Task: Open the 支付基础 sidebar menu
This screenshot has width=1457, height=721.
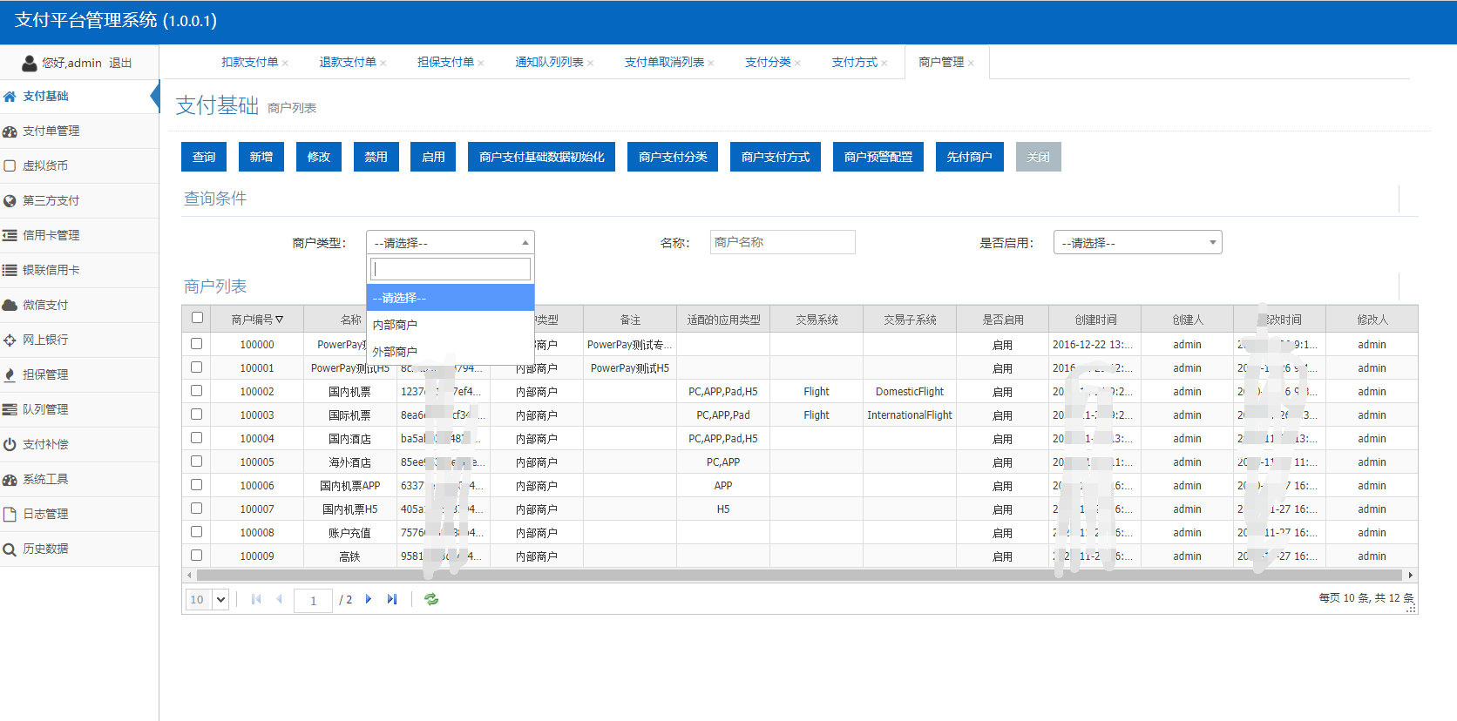Action: (x=79, y=97)
